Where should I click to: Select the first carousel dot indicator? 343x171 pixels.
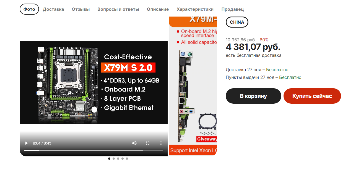(109, 159)
